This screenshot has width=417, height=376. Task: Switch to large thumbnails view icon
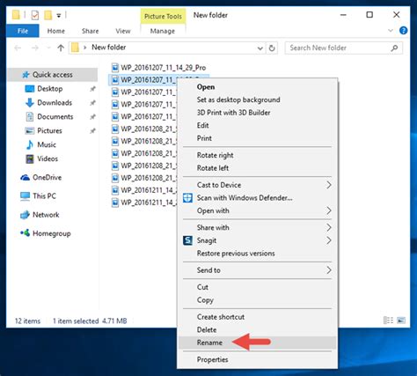(401, 321)
